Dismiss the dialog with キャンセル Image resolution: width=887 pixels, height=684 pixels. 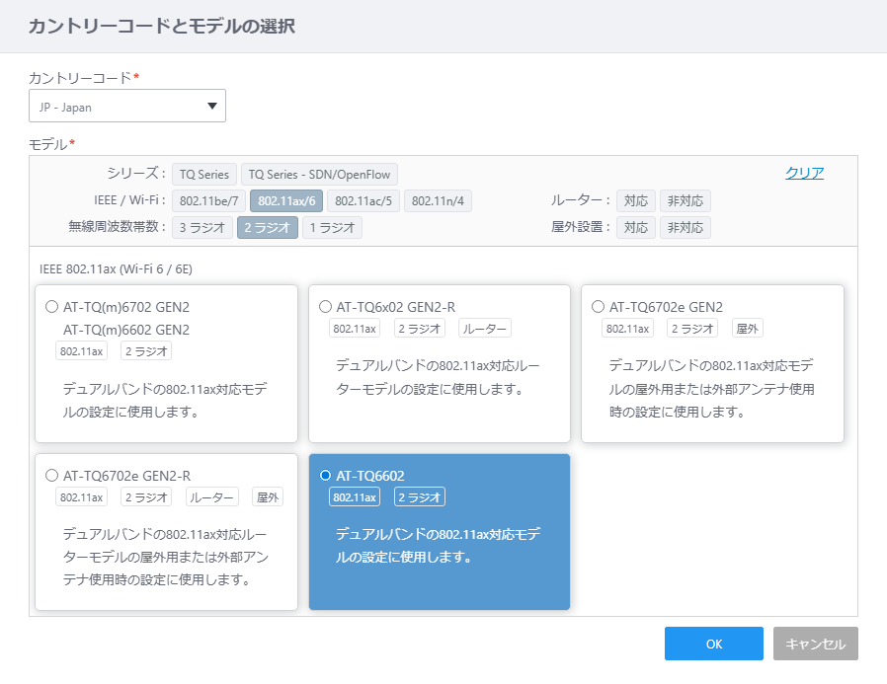tap(816, 644)
